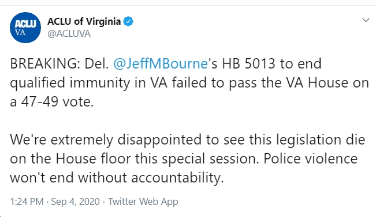Open the ACLU of Virginia display name

click(84, 21)
